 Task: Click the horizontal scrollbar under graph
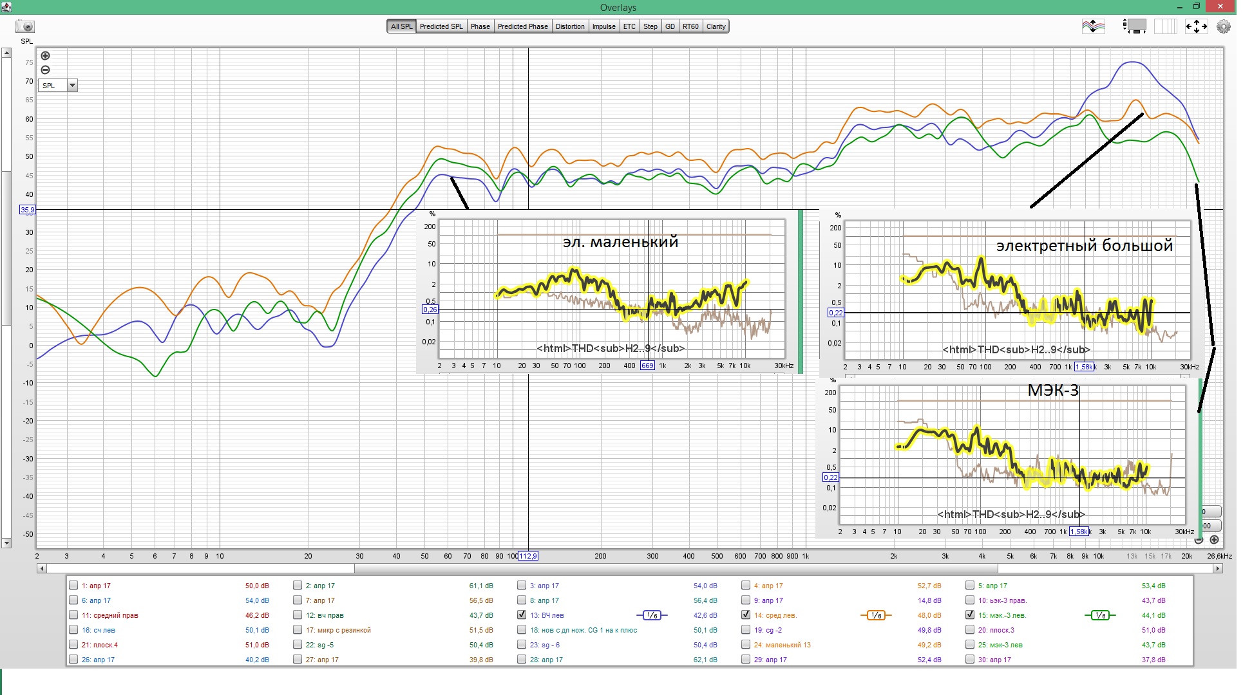675,569
